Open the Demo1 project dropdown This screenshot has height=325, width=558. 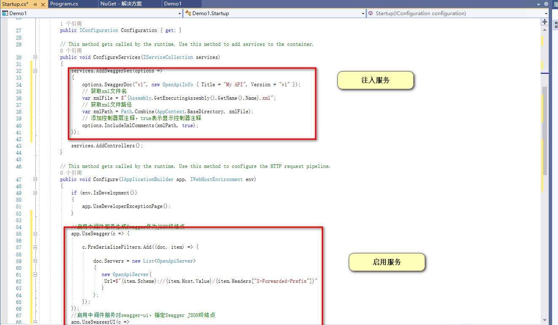pos(179,13)
